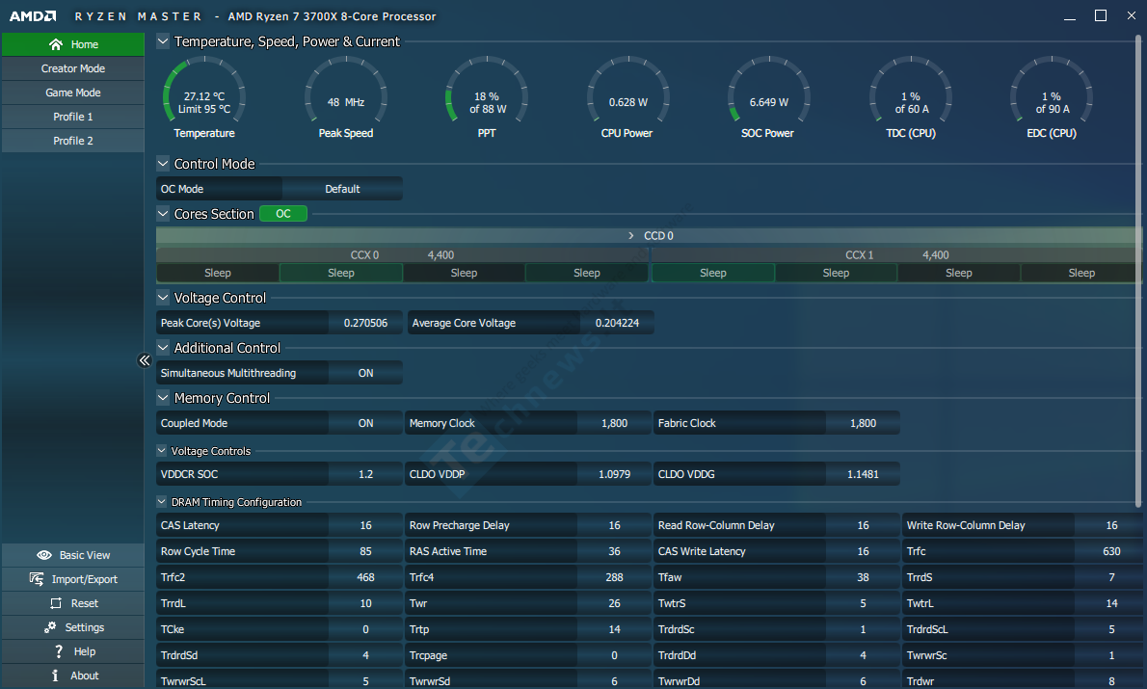This screenshot has width=1147, height=689.
Task: Click the Average Core Voltage value 0.204224
Action: 618,323
